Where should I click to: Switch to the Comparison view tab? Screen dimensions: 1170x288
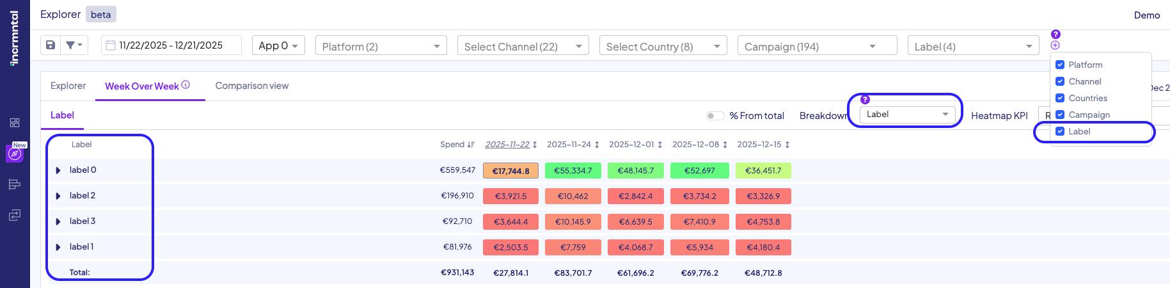point(251,86)
